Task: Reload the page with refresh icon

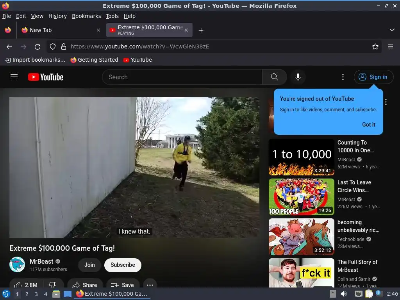Action: coord(37,47)
